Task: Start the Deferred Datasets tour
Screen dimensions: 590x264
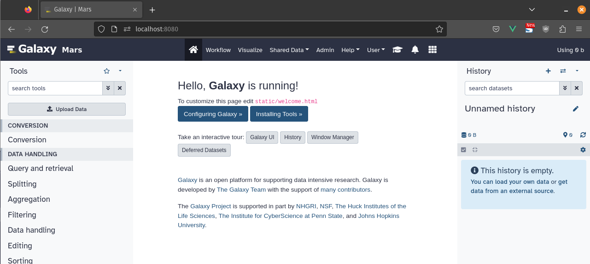Action: click(x=204, y=150)
